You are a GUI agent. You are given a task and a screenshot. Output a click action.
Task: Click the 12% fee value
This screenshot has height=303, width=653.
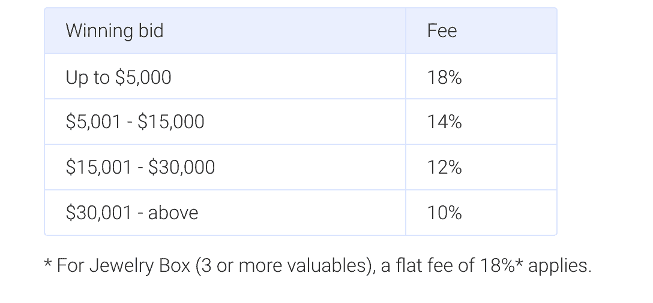(x=444, y=168)
